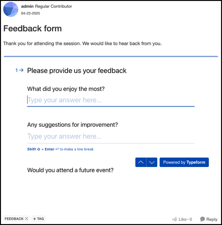Screen dimensions: 222x225
Task: Click the Feedback form post title
Action: (32, 29)
